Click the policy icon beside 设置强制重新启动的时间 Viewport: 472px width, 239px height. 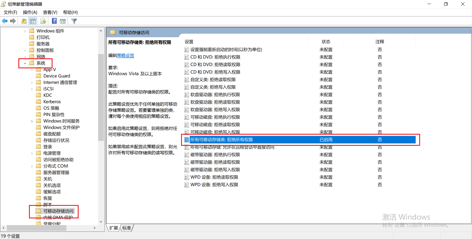pos(187,50)
